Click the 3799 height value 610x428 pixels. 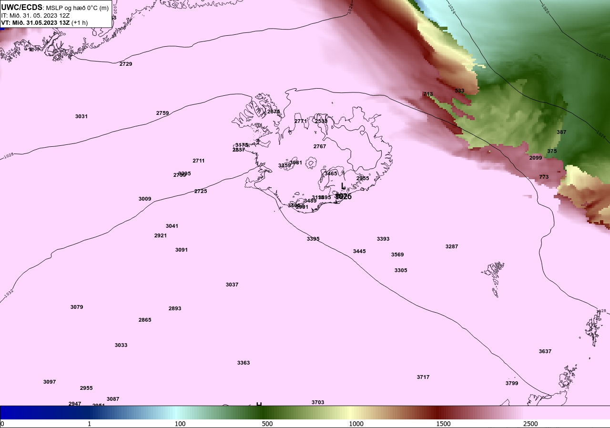click(512, 383)
